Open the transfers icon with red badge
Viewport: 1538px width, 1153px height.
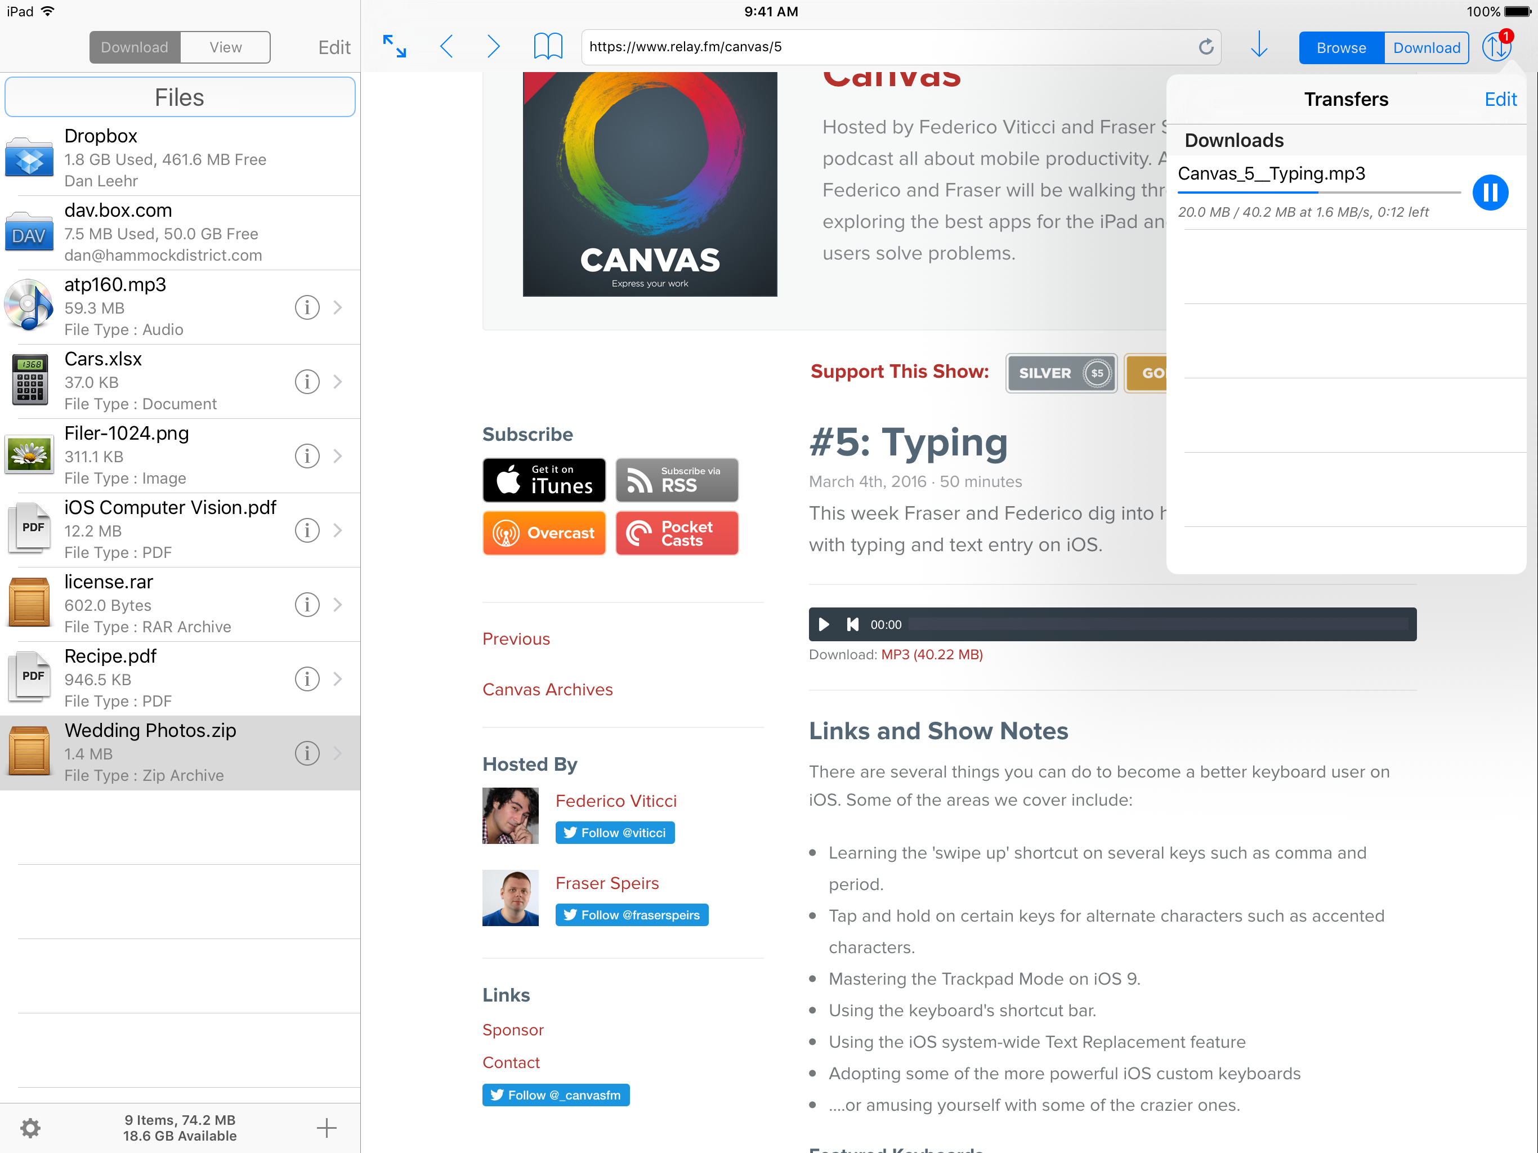click(x=1496, y=47)
